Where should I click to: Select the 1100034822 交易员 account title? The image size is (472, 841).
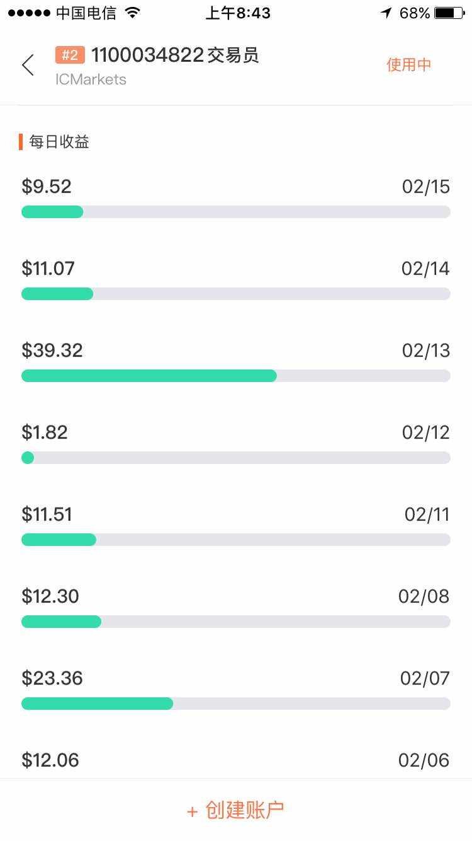175,55
